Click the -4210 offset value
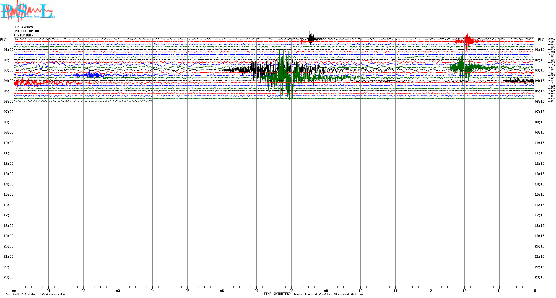 (551, 42)
